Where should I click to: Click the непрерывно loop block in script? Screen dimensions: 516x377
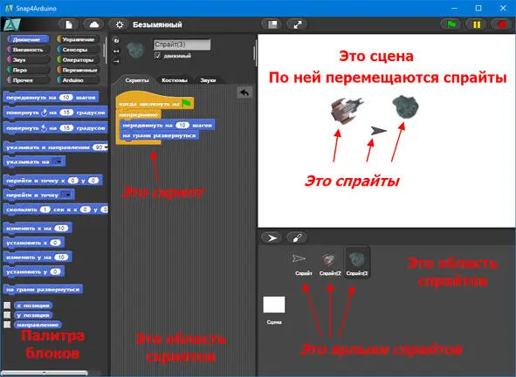139,115
